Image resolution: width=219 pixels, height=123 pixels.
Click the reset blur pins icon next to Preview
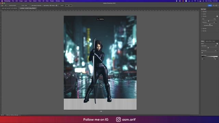coord(56,5)
